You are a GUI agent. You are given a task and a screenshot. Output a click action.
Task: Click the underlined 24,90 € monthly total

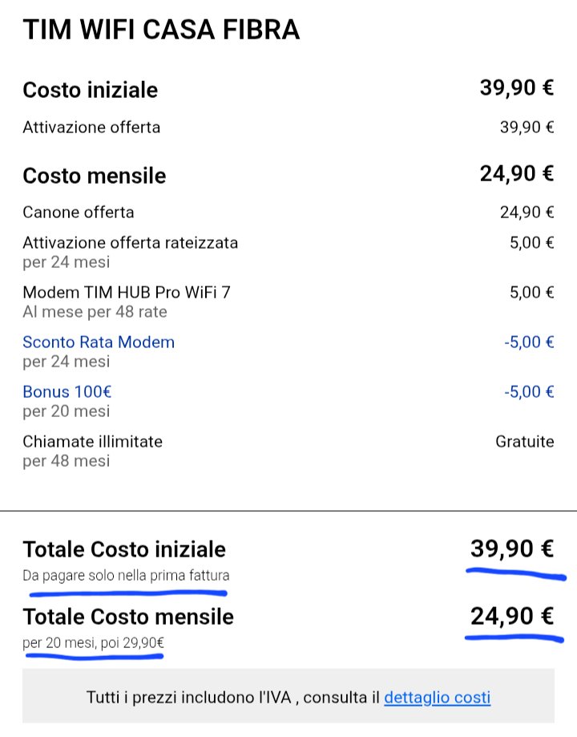tap(511, 617)
